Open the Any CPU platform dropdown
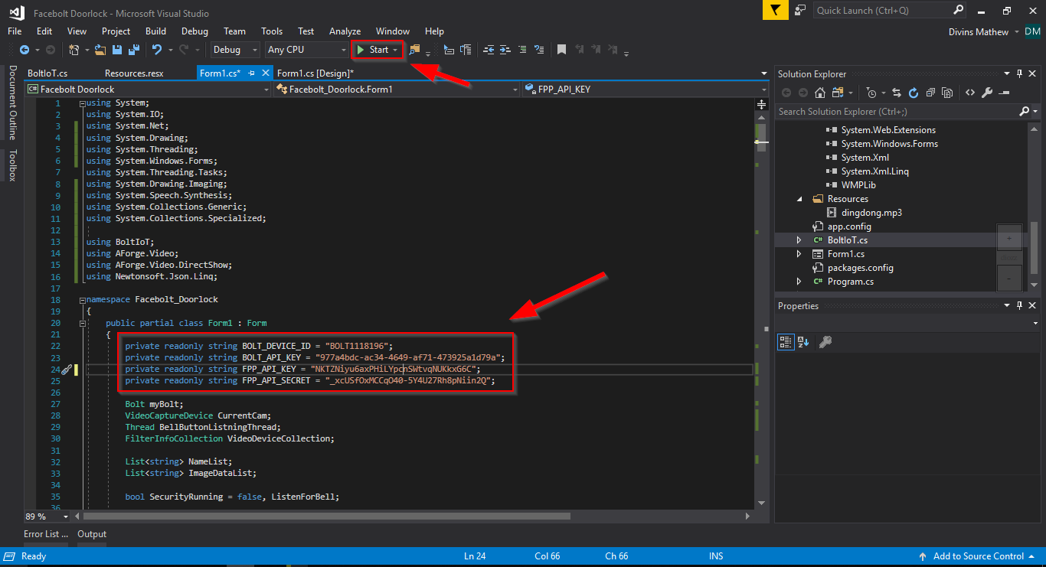This screenshot has width=1046, height=567. [x=306, y=50]
